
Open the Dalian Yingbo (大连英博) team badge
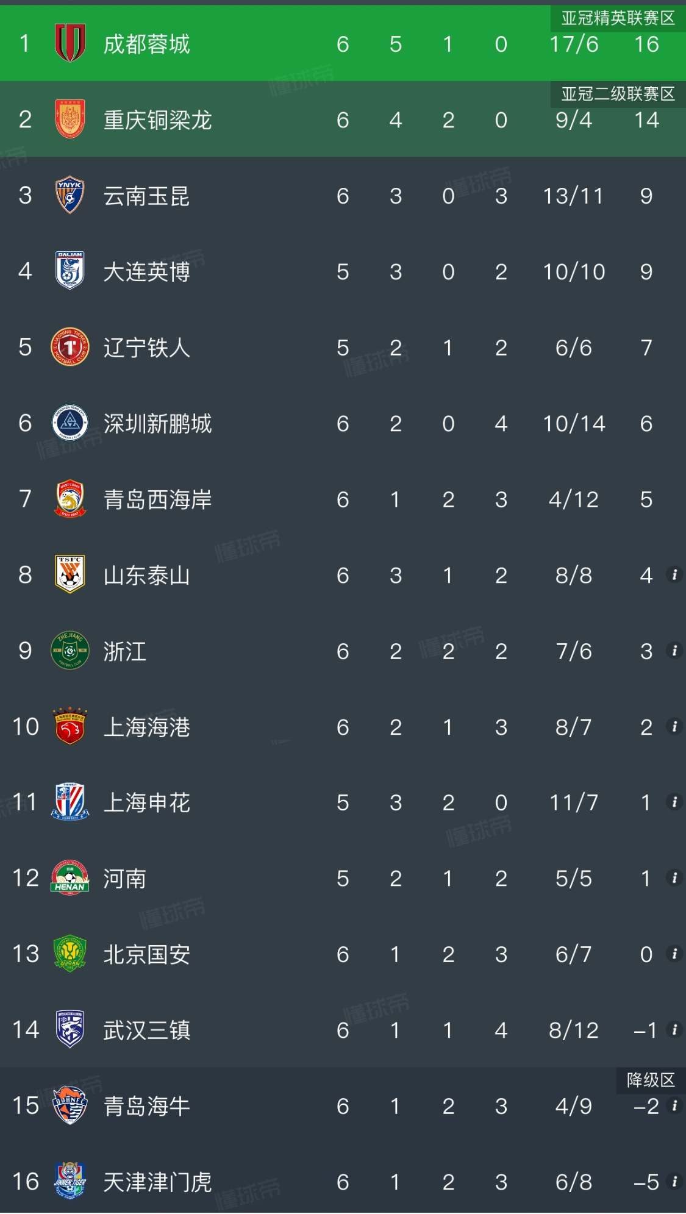point(70,271)
